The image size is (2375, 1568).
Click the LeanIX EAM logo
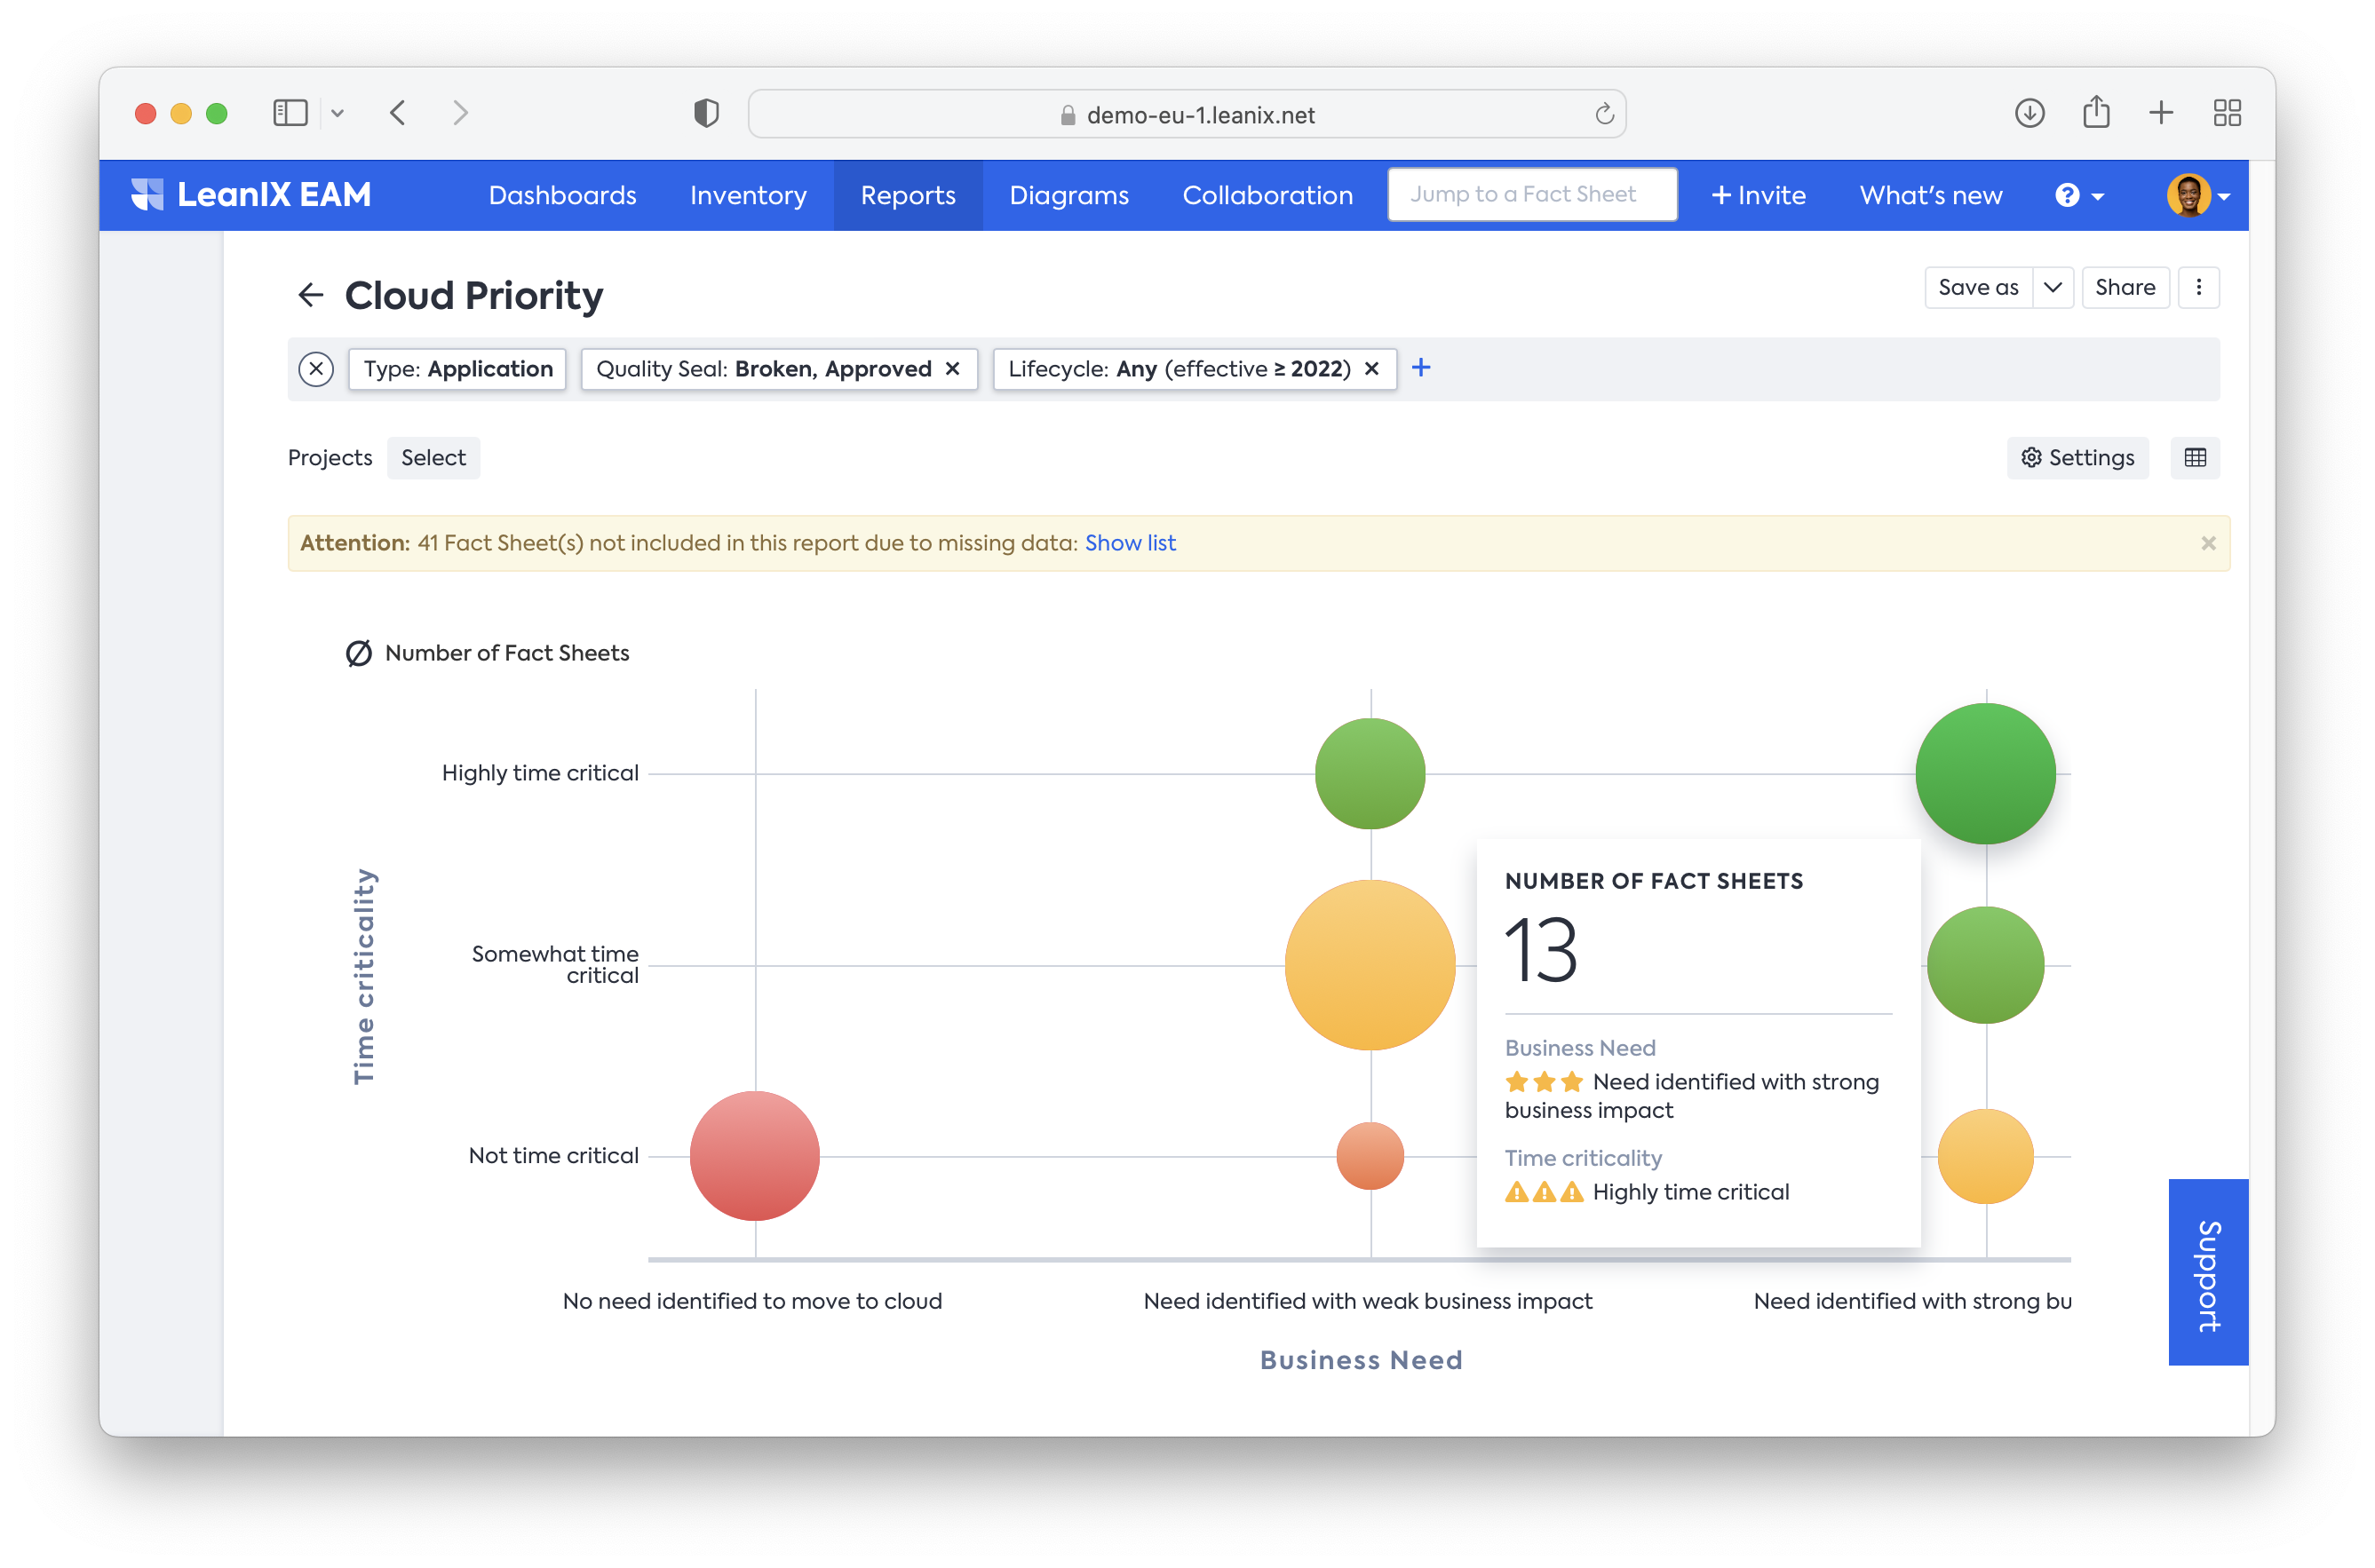tap(251, 195)
